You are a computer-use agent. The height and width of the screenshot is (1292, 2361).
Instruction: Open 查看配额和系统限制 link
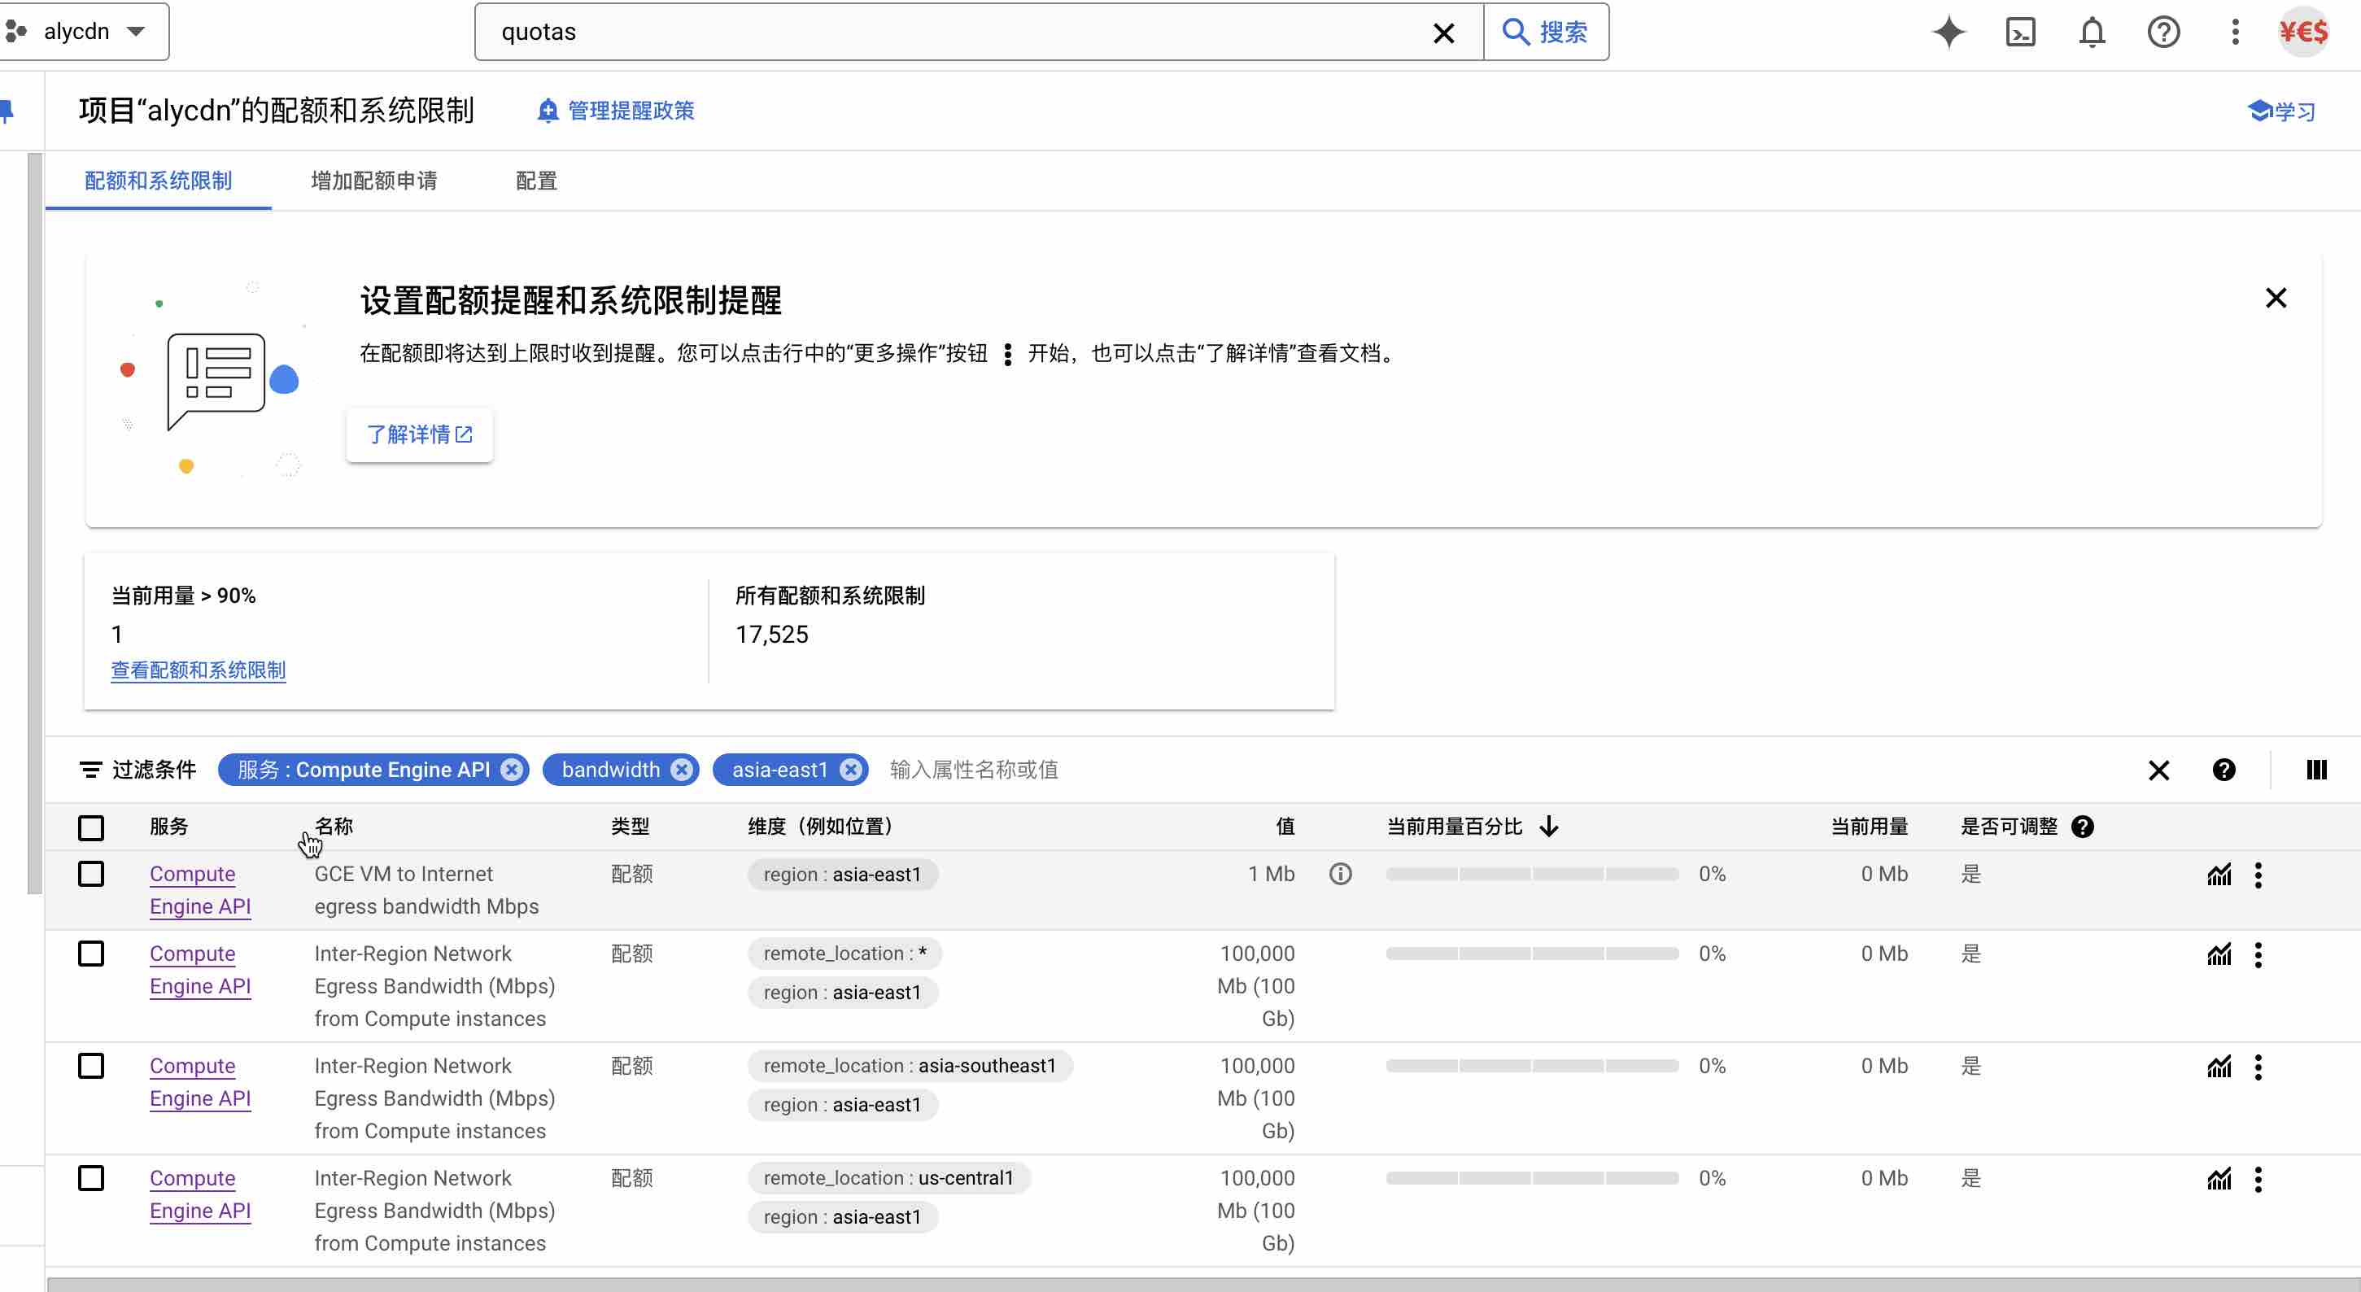[x=198, y=670]
